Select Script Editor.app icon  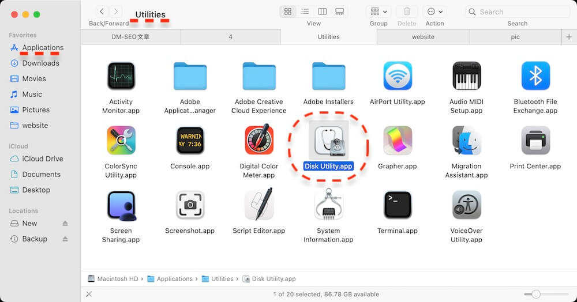coord(259,204)
